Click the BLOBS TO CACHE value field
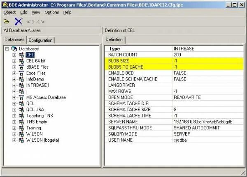This screenshot has height=177, width=247. pyautogui.click(x=208, y=67)
